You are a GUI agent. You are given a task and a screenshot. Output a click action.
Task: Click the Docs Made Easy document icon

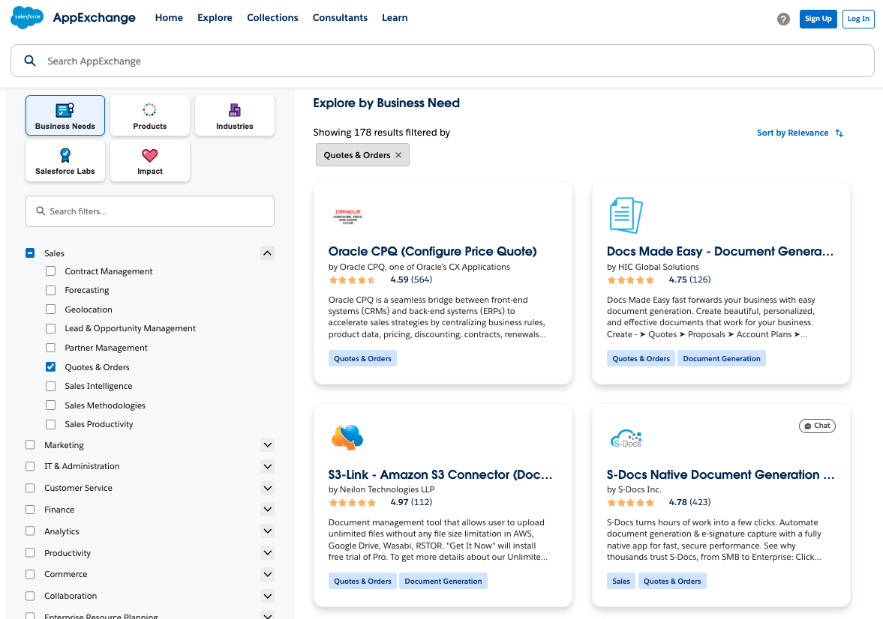[626, 215]
